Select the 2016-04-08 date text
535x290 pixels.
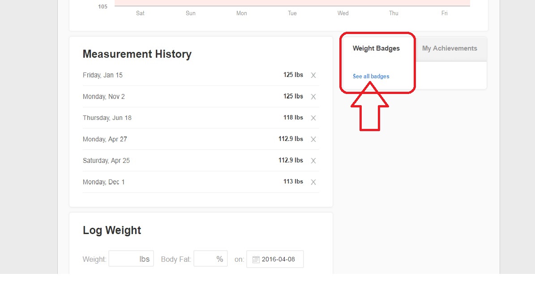pyautogui.click(x=278, y=259)
